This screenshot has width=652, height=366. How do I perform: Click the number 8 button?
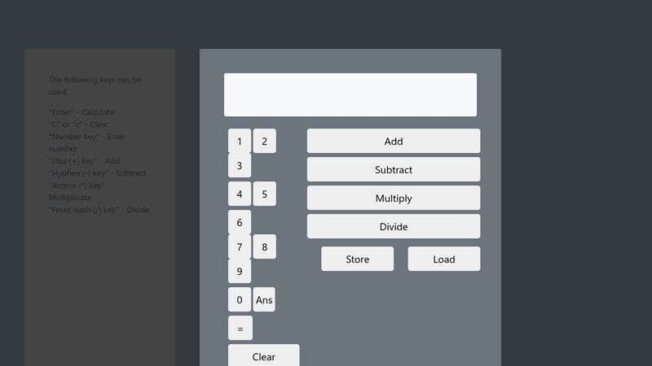coord(264,247)
